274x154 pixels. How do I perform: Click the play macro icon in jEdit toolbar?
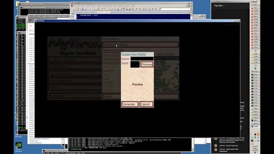click(137, 9)
